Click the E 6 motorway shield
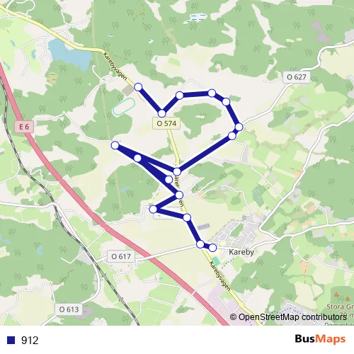Viewport: 354px width, 354px height. tap(24, 127)
